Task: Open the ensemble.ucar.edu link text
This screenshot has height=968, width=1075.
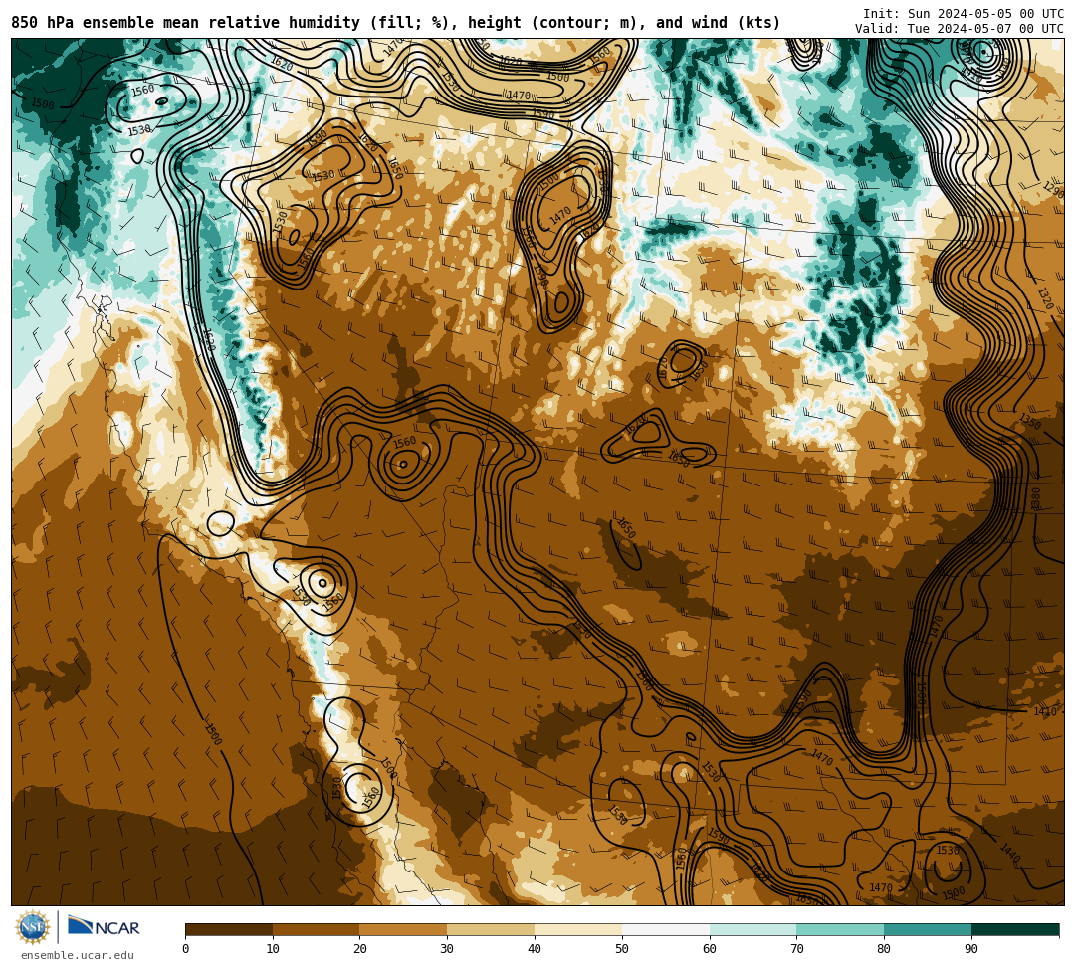Action: [x=78, y=955]
